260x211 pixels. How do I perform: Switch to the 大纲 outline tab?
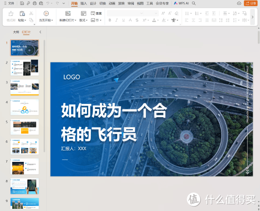16,32
